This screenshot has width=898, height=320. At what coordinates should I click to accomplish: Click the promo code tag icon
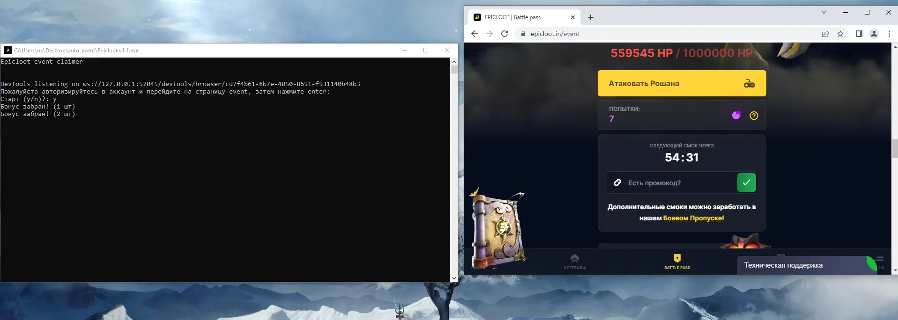[617, 182]
